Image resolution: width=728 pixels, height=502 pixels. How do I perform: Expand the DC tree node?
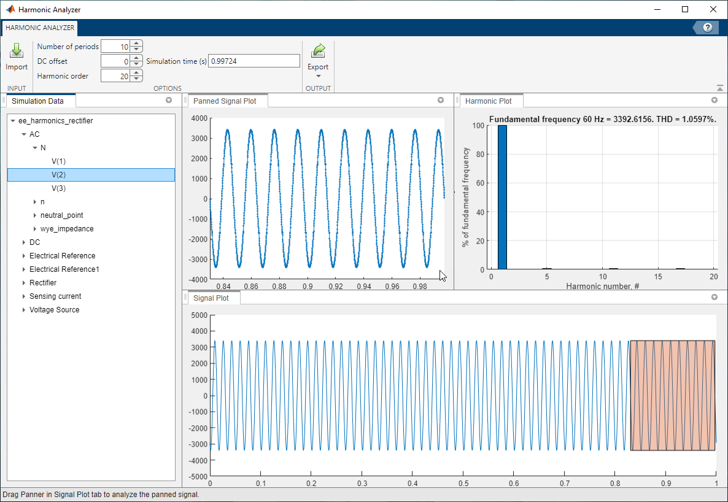pyautogui.click(x=23, y=242)
